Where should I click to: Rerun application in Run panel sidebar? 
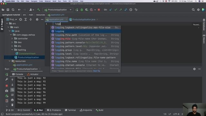7,74
